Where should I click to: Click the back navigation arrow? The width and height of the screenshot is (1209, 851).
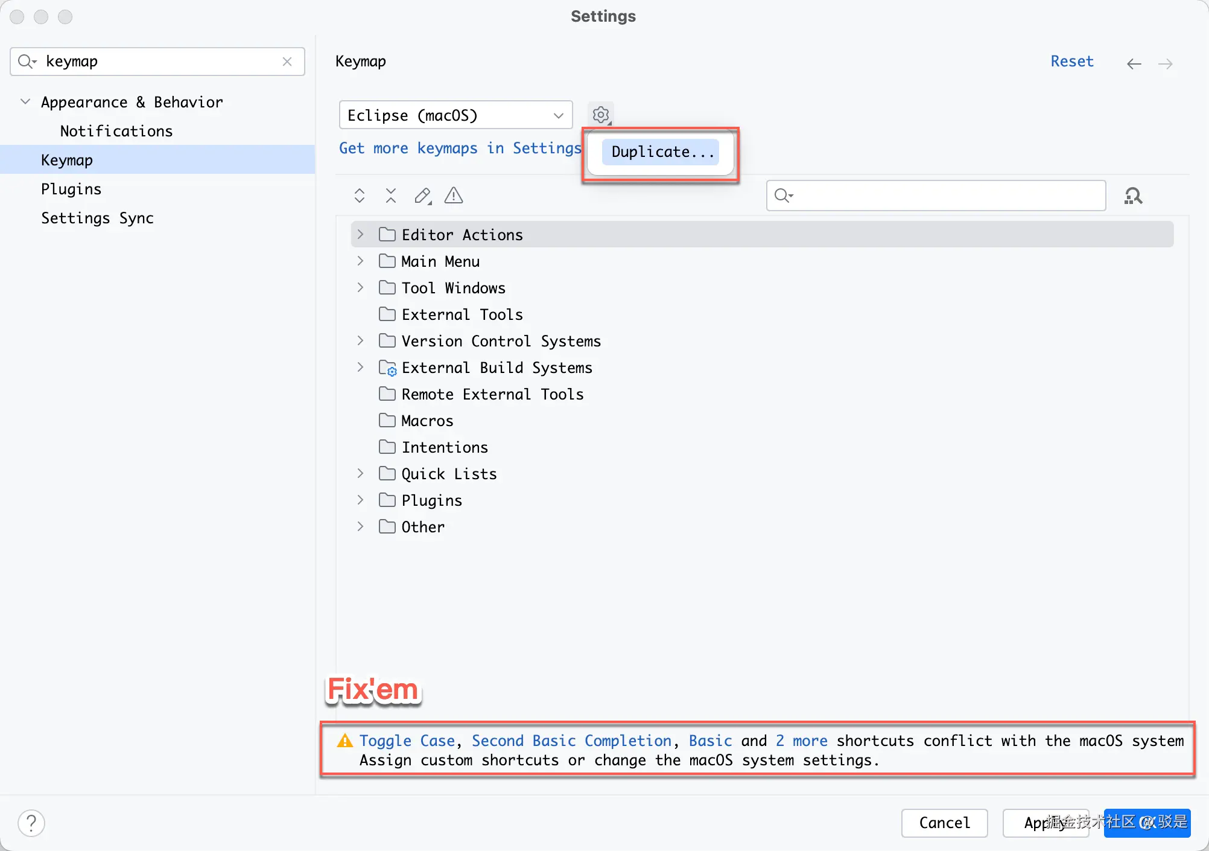pyautogui.click(x=1134, y=64)
